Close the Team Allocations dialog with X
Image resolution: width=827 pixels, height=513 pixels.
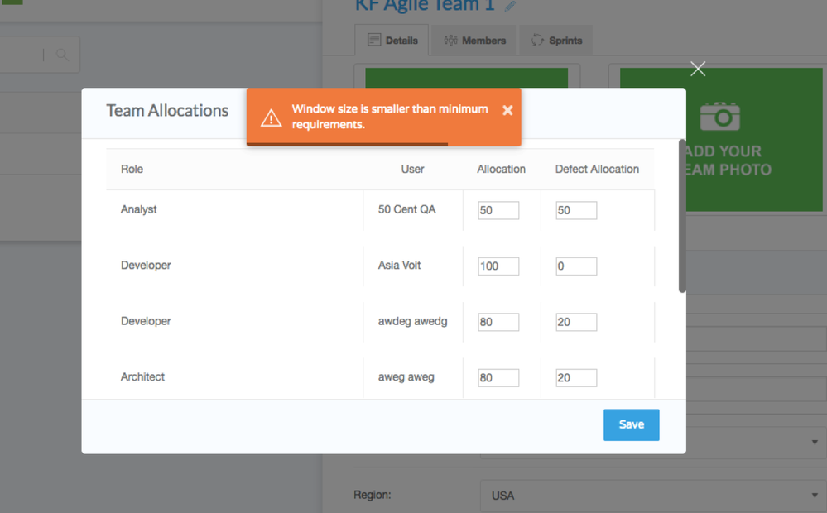[698, 69]
